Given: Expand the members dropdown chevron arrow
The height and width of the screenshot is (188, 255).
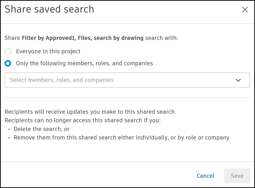Looking at the screenshot, I should click(x=238, y=80).
